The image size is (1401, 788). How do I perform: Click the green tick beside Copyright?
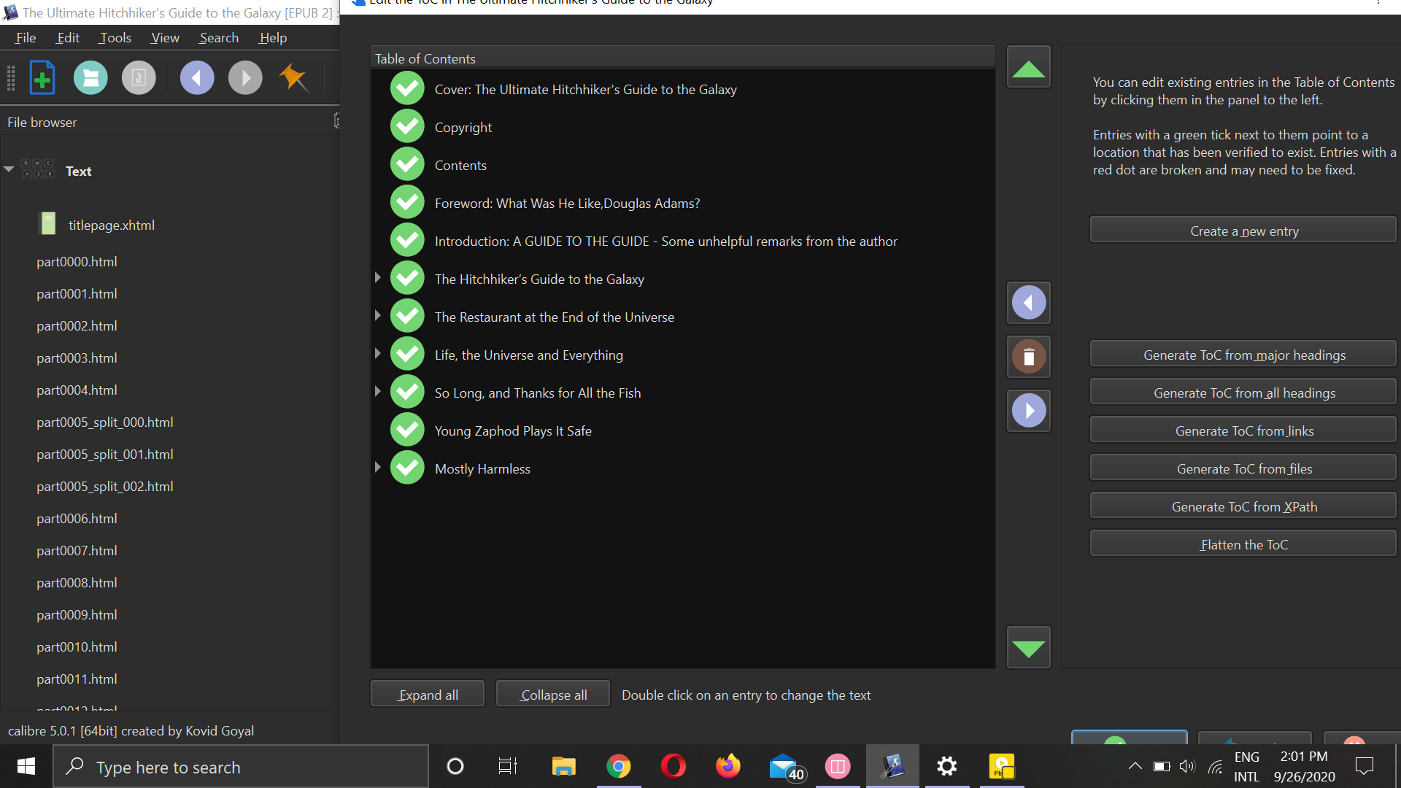click(x=407, y=127)
